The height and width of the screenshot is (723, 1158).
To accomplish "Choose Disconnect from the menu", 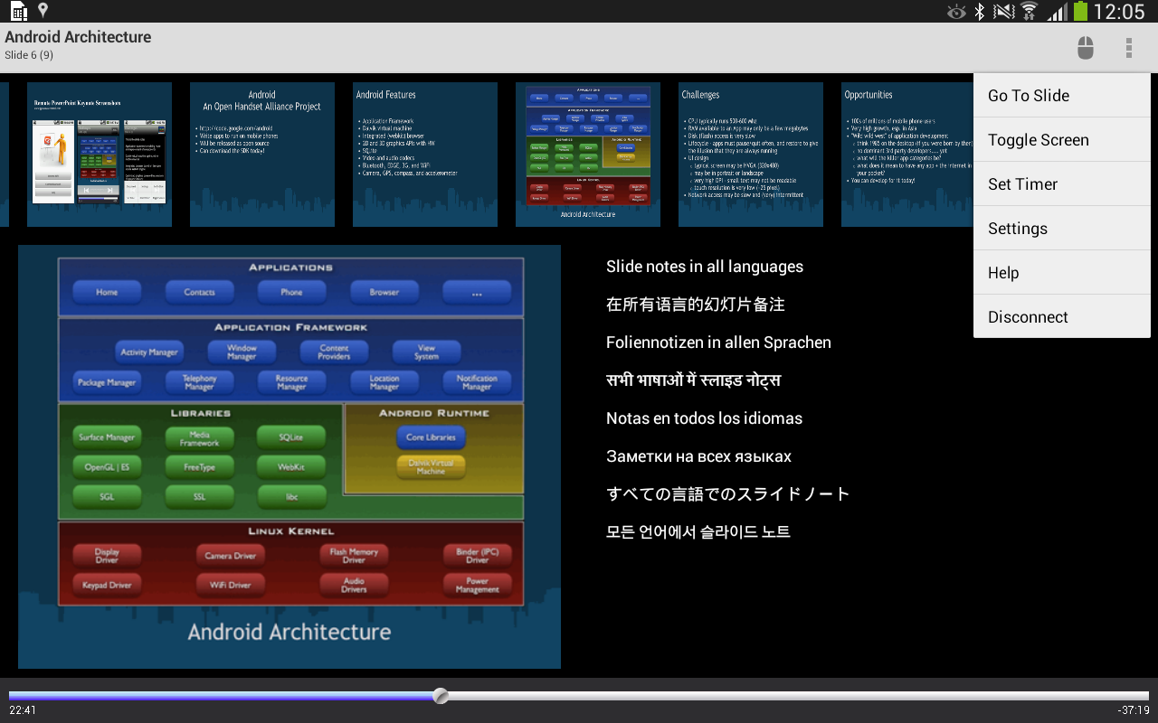I will pyautogui.click(x=1062, y=317).
